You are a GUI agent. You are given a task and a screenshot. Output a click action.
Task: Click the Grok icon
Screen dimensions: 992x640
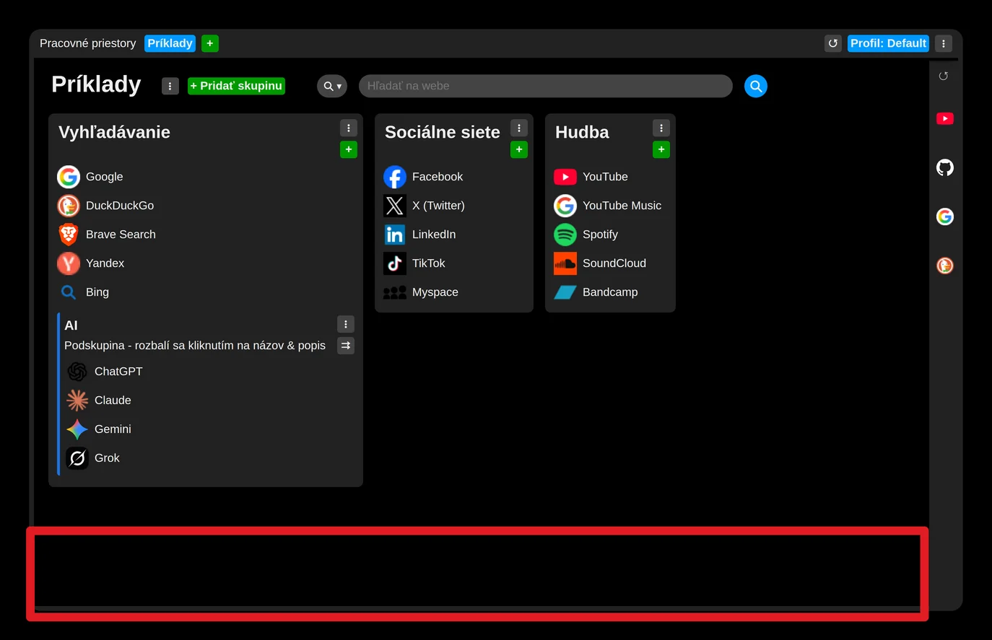point(77,458)
